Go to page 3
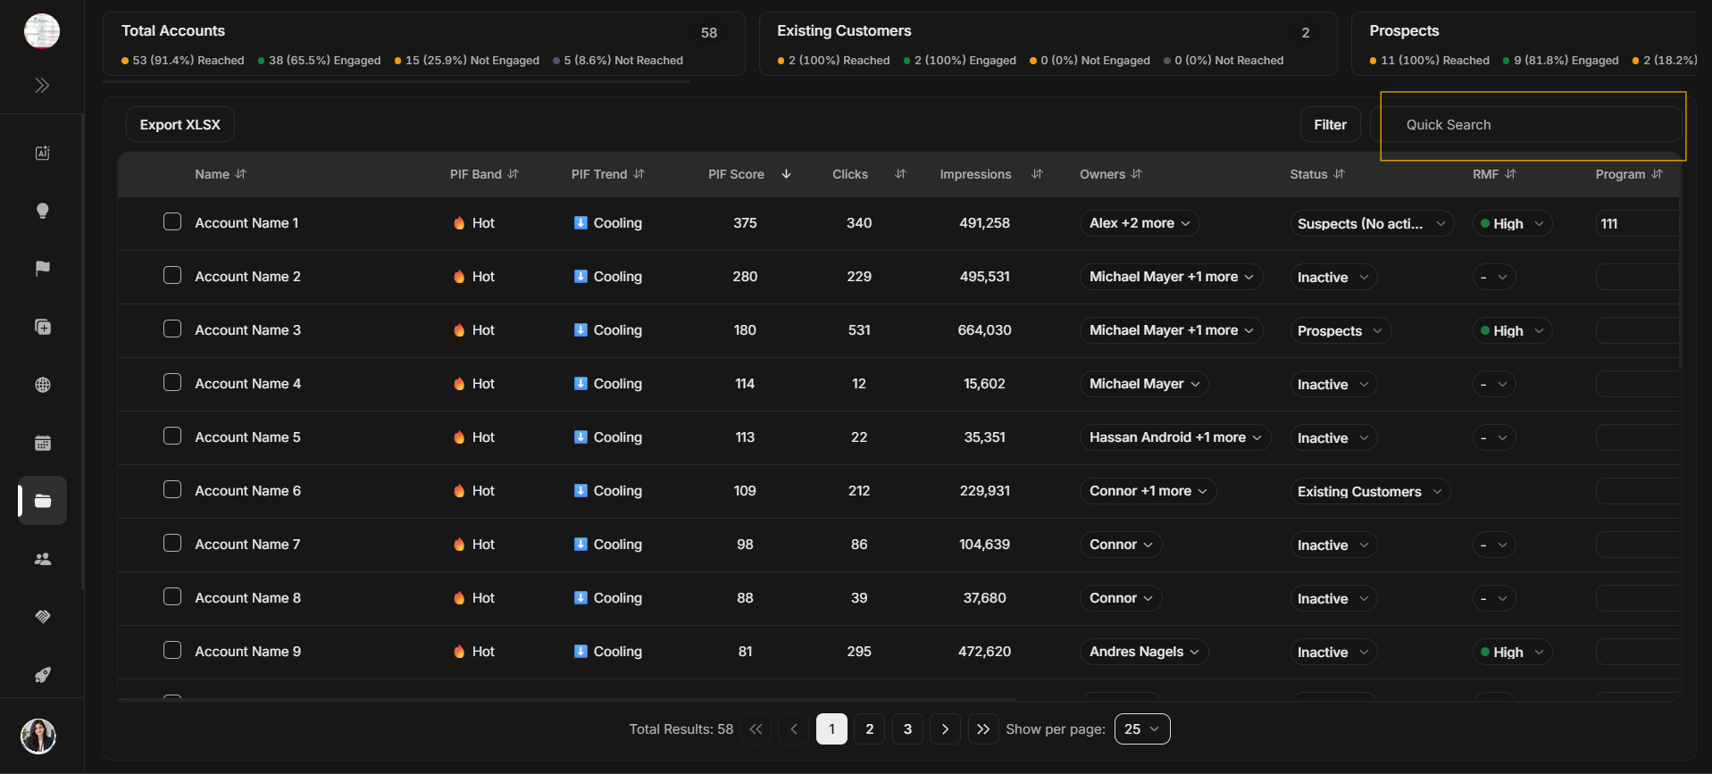 tap(907, 729)
